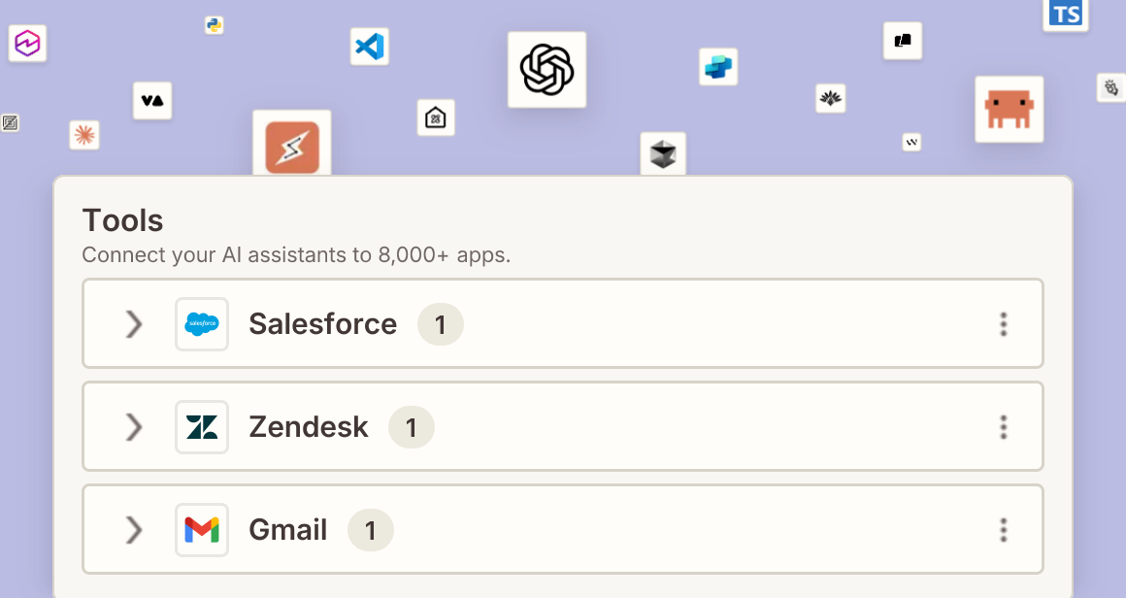
Task: Open Salesforce three-dot options menu
Action: 1003,324
